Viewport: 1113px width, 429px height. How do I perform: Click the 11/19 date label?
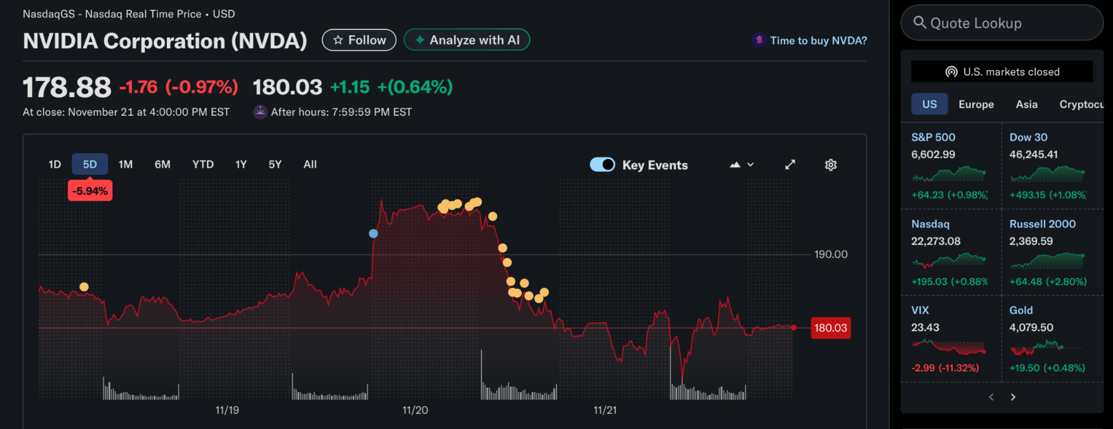pyautogui.click(x=227, y=410)
